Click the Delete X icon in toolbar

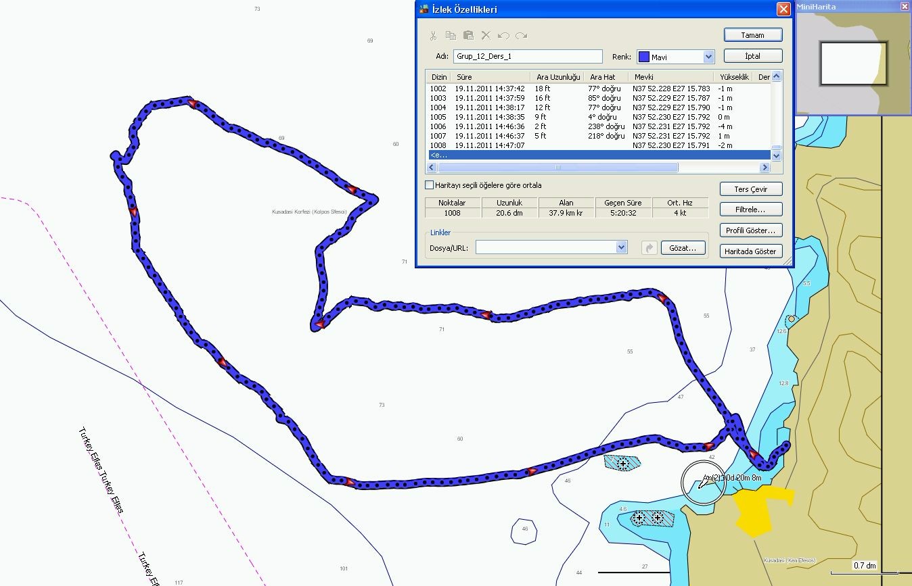(486, 36)
